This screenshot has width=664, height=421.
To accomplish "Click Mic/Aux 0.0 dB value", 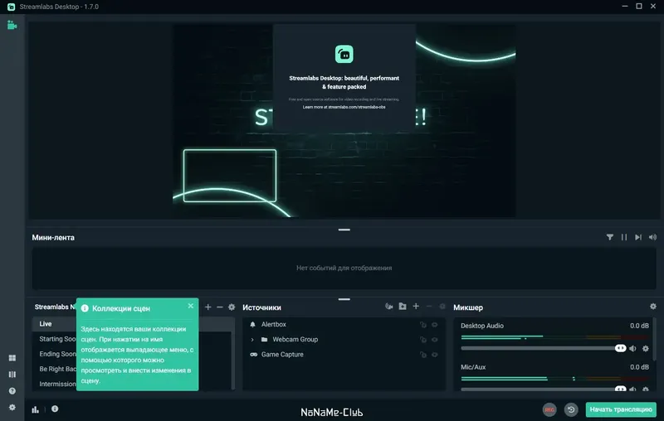I will (639, 367).
